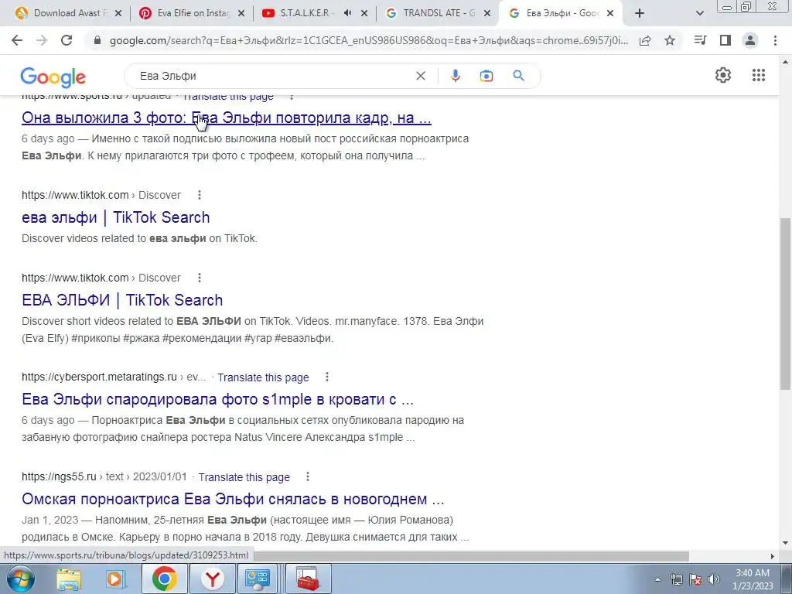Go back to the previous page
This screenshot has height=594, width=792.
[x=17, y=40]
